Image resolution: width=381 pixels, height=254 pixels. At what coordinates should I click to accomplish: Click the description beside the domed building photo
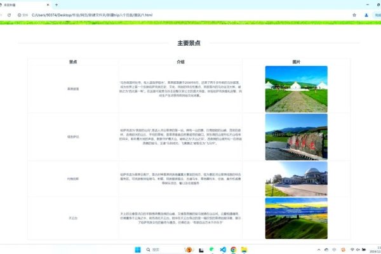[x=180, y=179]
